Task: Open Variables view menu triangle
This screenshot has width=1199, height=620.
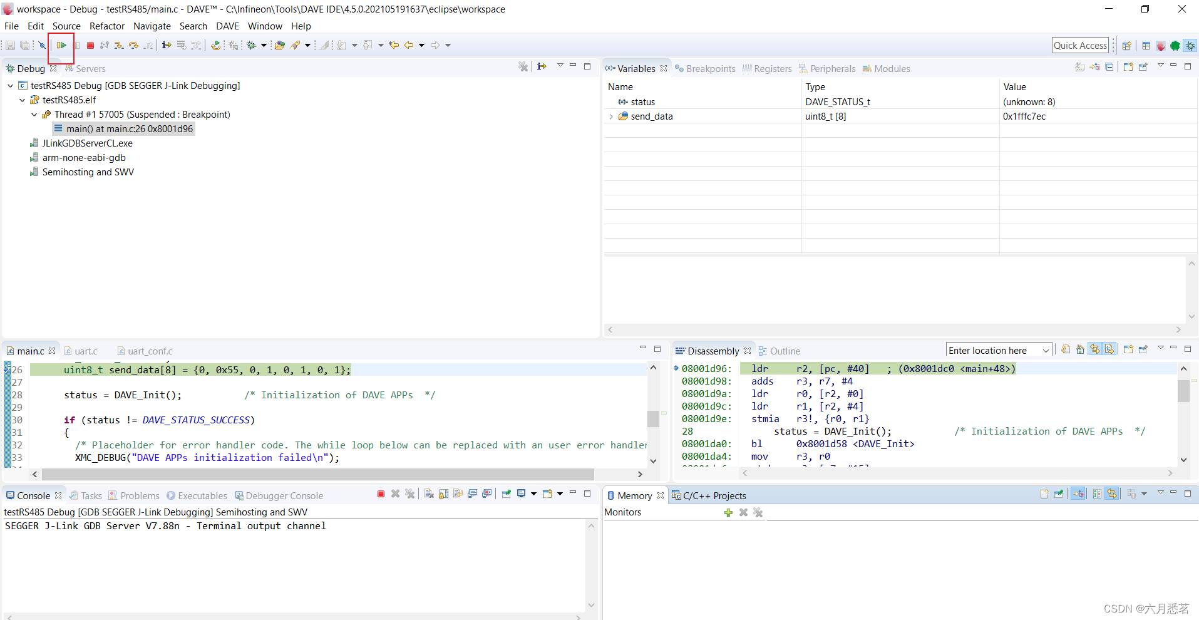Action: click(1160, 66)
